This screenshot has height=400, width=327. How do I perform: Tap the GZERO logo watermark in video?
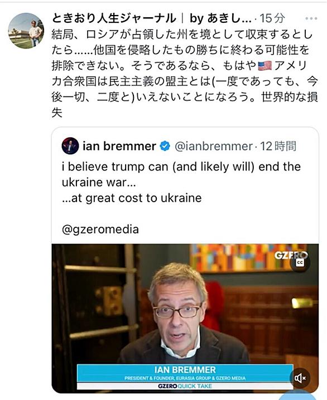(x=291, y=255)
